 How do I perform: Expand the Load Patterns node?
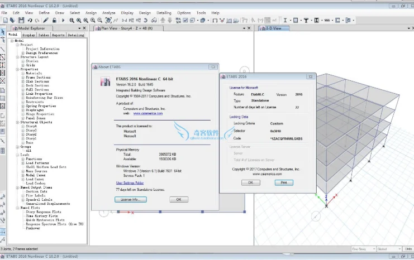23,163
